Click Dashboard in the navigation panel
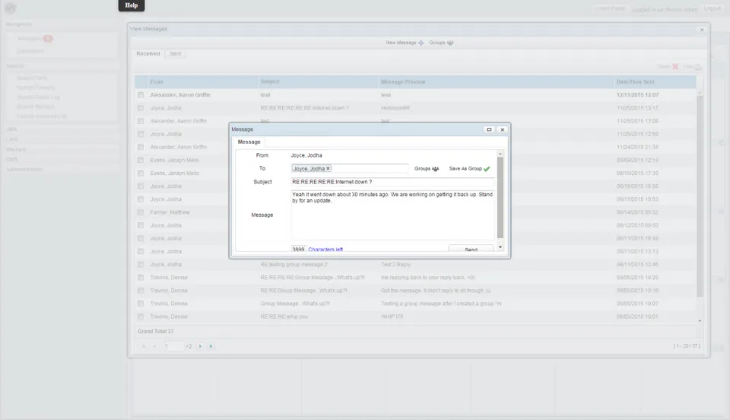 tap(30, 51)
